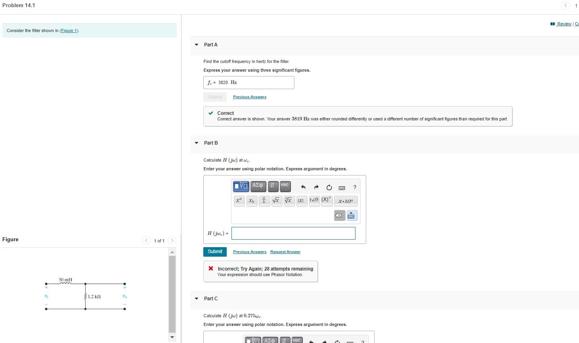Screen dimensions: 579x343
Task: Select the up-down arrows tool in Part B
Action: [x=273, y=186]
